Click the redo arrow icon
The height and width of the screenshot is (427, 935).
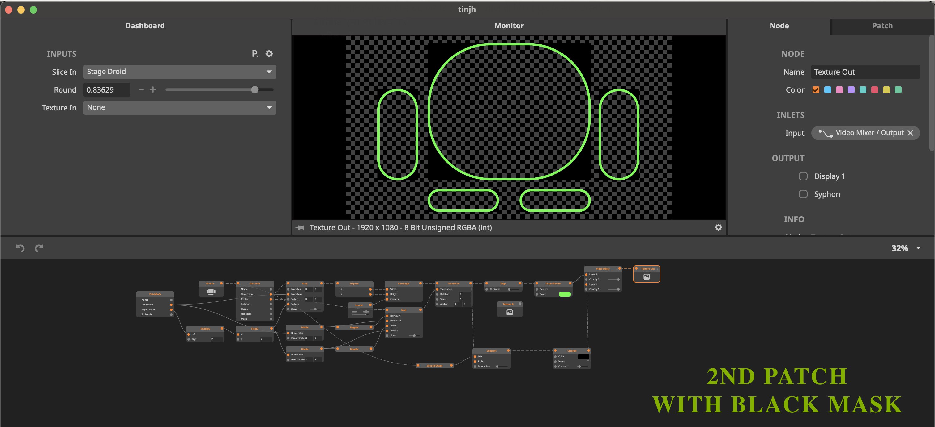coord(39,248)
